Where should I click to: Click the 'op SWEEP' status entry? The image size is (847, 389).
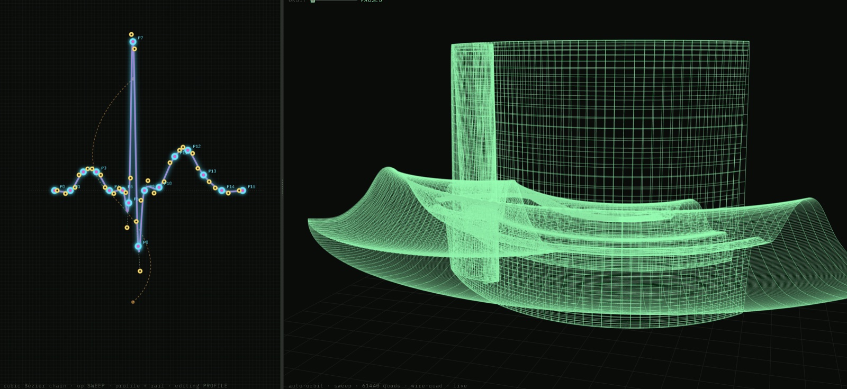(91, 385)
